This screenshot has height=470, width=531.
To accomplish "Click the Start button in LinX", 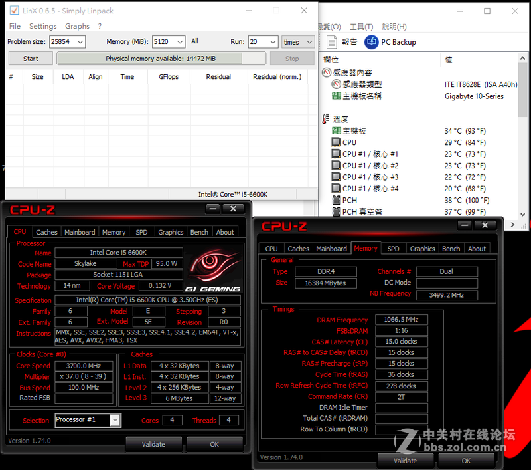I will point(30,58).
